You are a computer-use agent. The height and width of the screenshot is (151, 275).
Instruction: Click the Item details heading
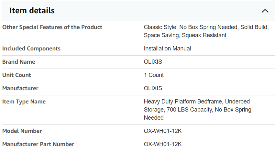point(32,11)
